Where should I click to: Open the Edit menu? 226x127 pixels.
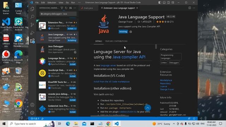point(43,2)
